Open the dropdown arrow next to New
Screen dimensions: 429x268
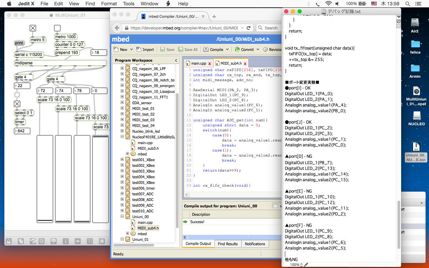pyautogui.click(x=132, y=50)
